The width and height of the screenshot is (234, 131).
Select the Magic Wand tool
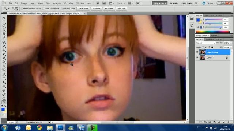pos(4,30)
